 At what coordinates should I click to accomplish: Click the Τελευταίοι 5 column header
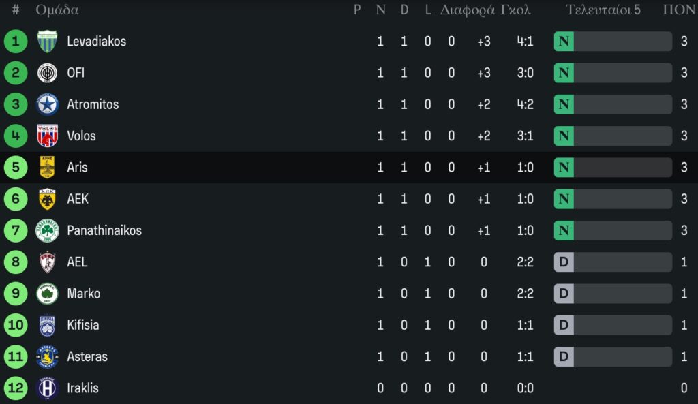coord(603,10)
